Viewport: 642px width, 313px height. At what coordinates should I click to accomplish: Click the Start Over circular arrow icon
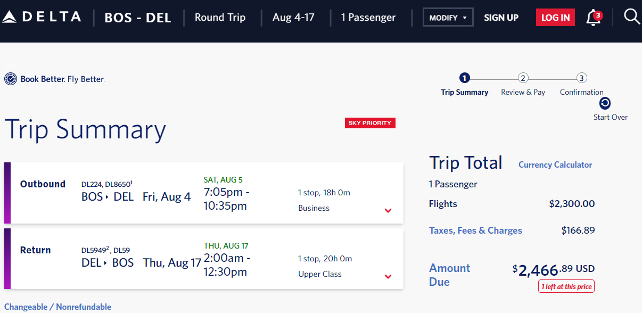click(x=605, y=103)
